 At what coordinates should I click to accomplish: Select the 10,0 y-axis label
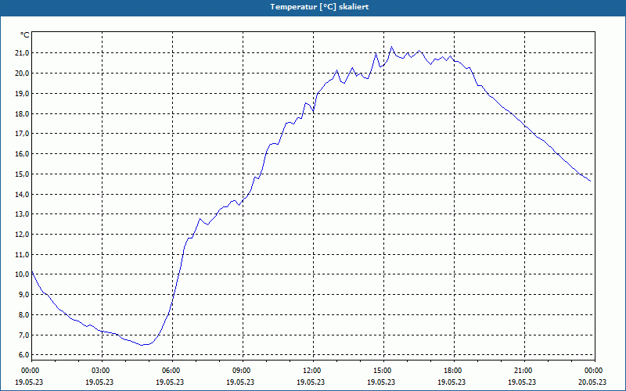coord(22,274)
